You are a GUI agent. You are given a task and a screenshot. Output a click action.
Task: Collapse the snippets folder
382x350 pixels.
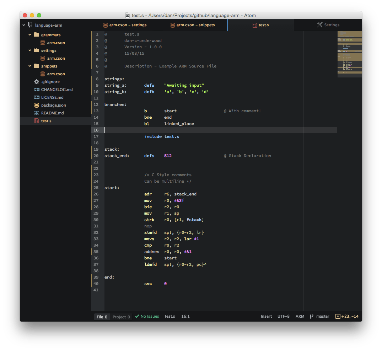click(30, 66)
